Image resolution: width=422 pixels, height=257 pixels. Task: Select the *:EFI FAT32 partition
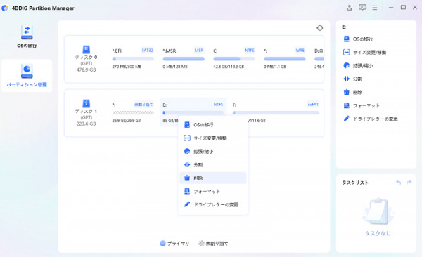pyautogui.click(x=133, y=58)
